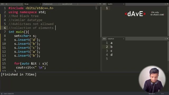Go to previous tab in code pane
Image resolution: width=169 pixels, height=95 pixels.
tap(1, 4)
